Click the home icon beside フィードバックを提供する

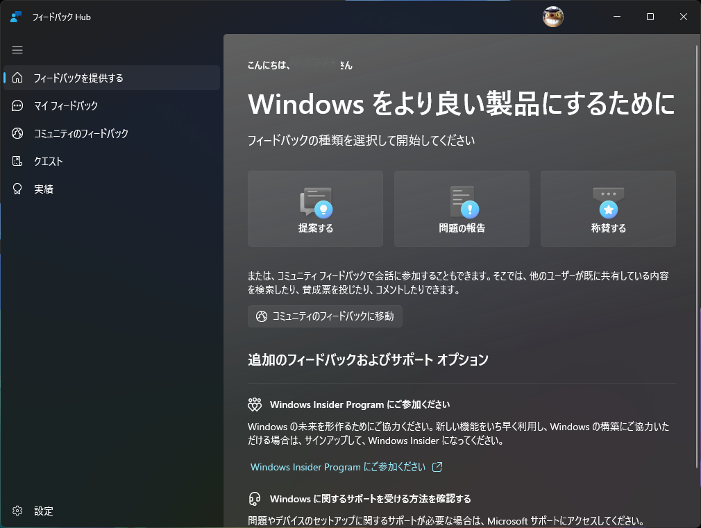[17, 78]
